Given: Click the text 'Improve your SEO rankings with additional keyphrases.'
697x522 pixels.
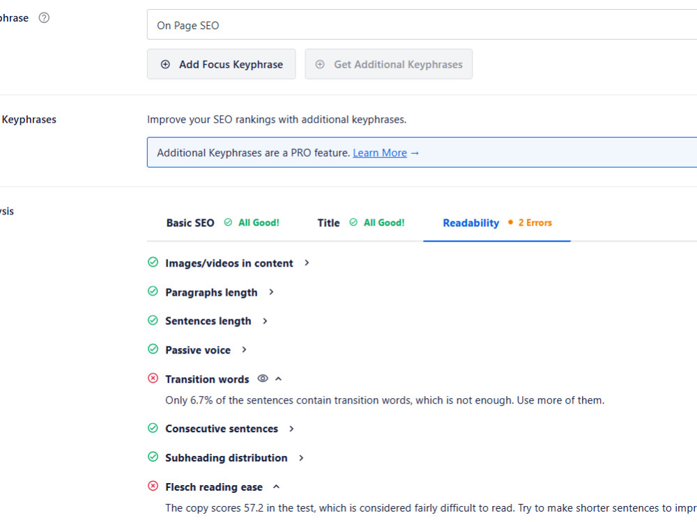Looking at the screenshot, I should point(277,120).
